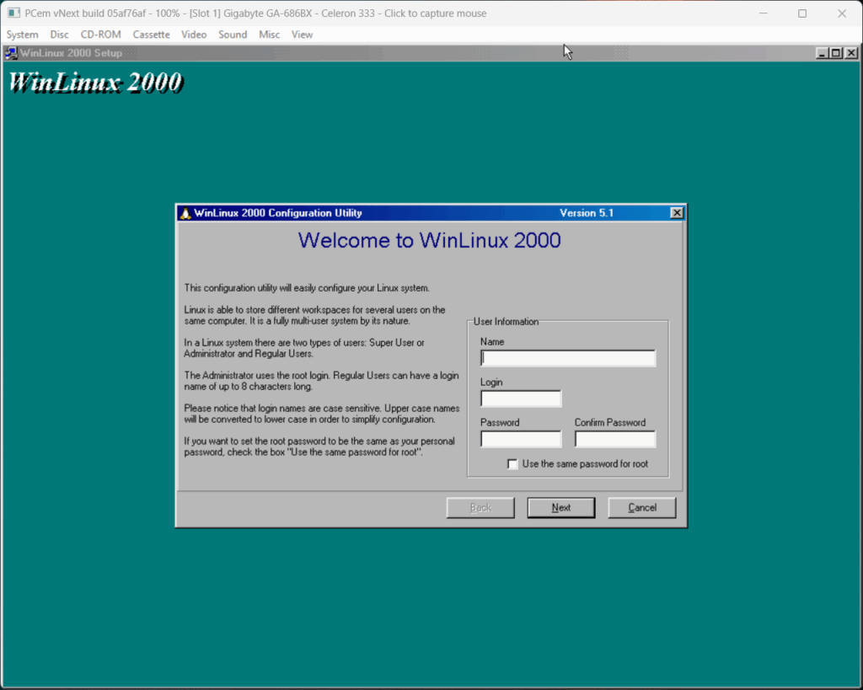Maximize the WinLinux 2000 Setup window
Image resolution: width=863 pixels, height=690 pixels.
(835, 53)
